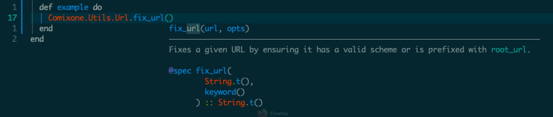Place cursor on 'def' keyword

pos(46,7)
